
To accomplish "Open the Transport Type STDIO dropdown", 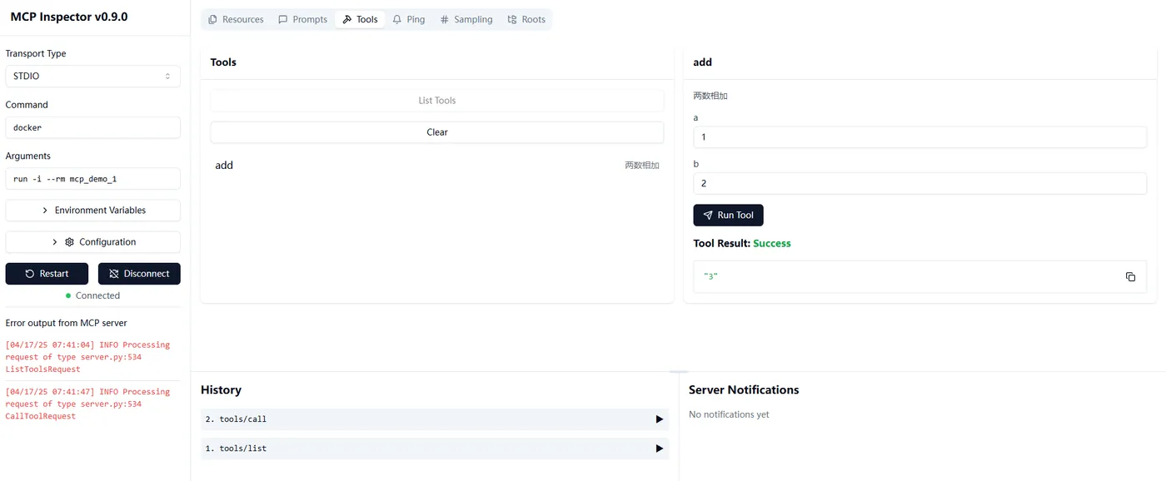I will [x=92, y=76].
